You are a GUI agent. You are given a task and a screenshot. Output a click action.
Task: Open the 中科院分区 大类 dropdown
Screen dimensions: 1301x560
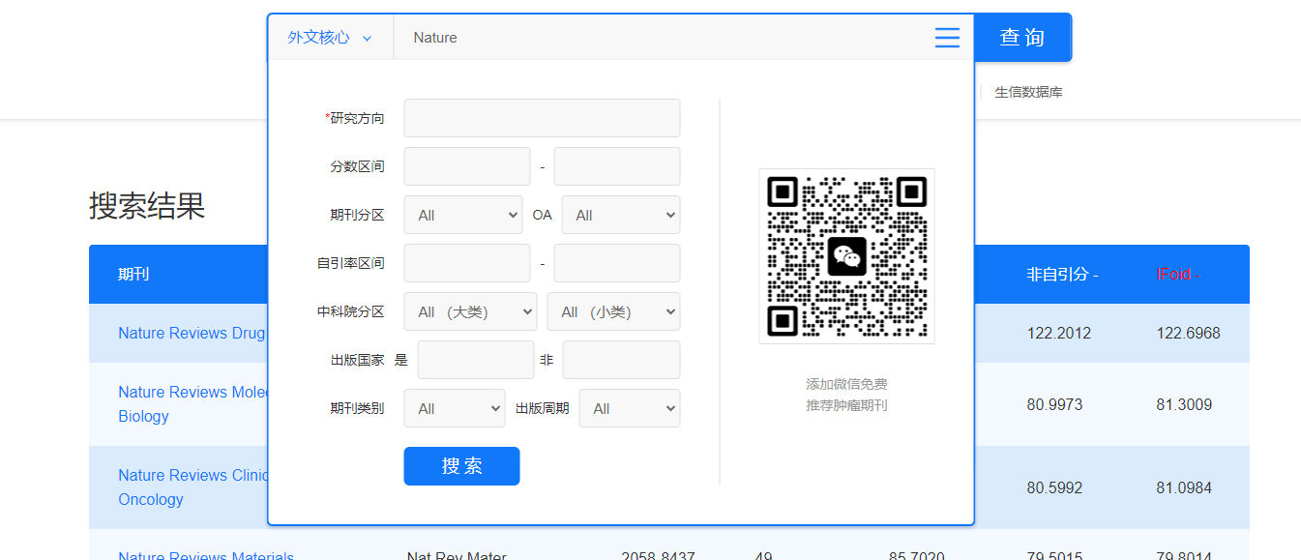pyautogui.click(x=470, y=311)
